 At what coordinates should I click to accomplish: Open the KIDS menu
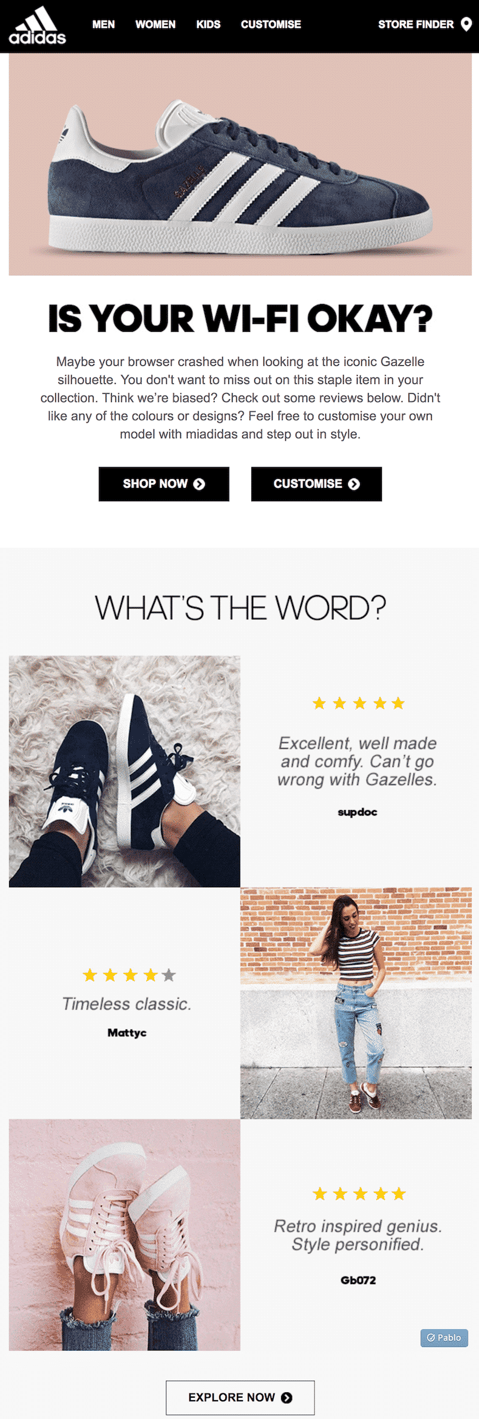click(x=208, y=24)
